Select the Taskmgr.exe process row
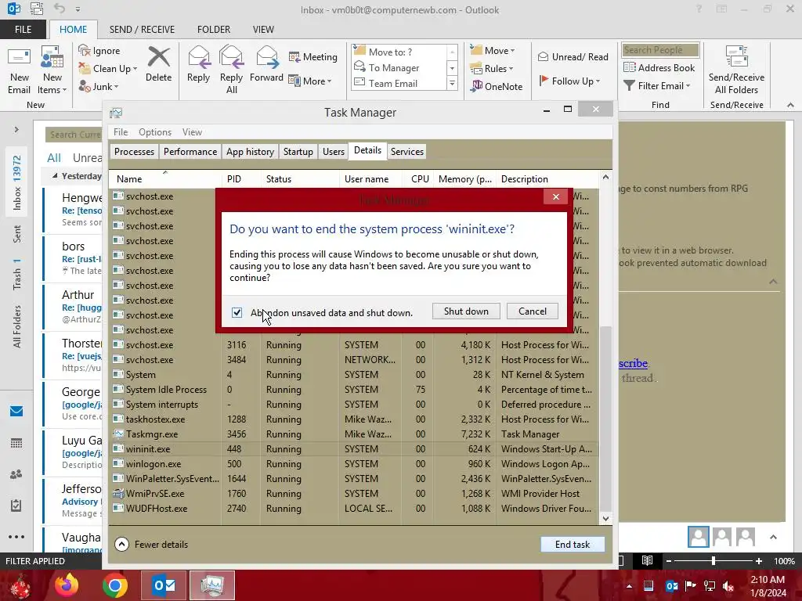 [x=353, y=434]
